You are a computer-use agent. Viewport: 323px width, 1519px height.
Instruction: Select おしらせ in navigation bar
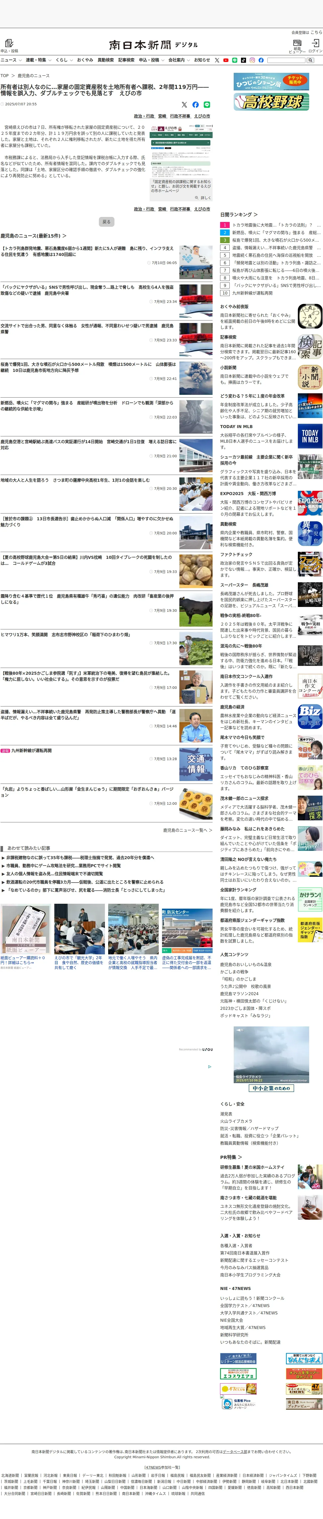point(202,60)
